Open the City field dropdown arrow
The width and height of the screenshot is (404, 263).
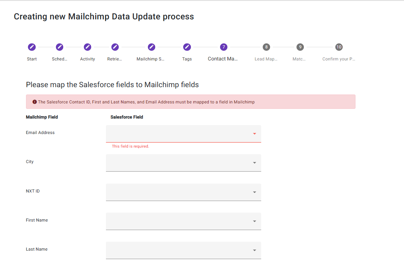(x=255, y=163)
